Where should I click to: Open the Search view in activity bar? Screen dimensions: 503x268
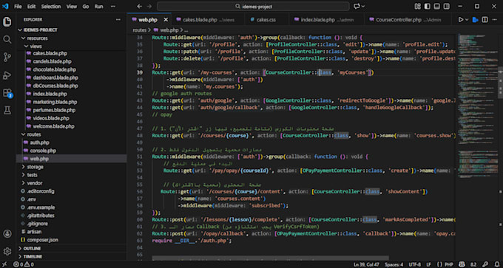point(7,40)
